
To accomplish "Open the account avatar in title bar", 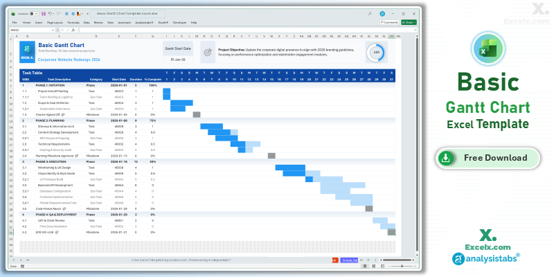I will (382, 13).
